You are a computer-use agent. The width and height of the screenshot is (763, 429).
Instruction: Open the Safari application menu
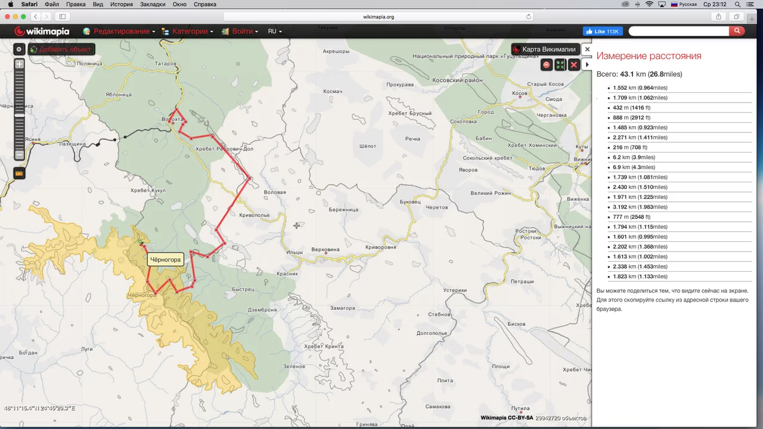(29, 4)
